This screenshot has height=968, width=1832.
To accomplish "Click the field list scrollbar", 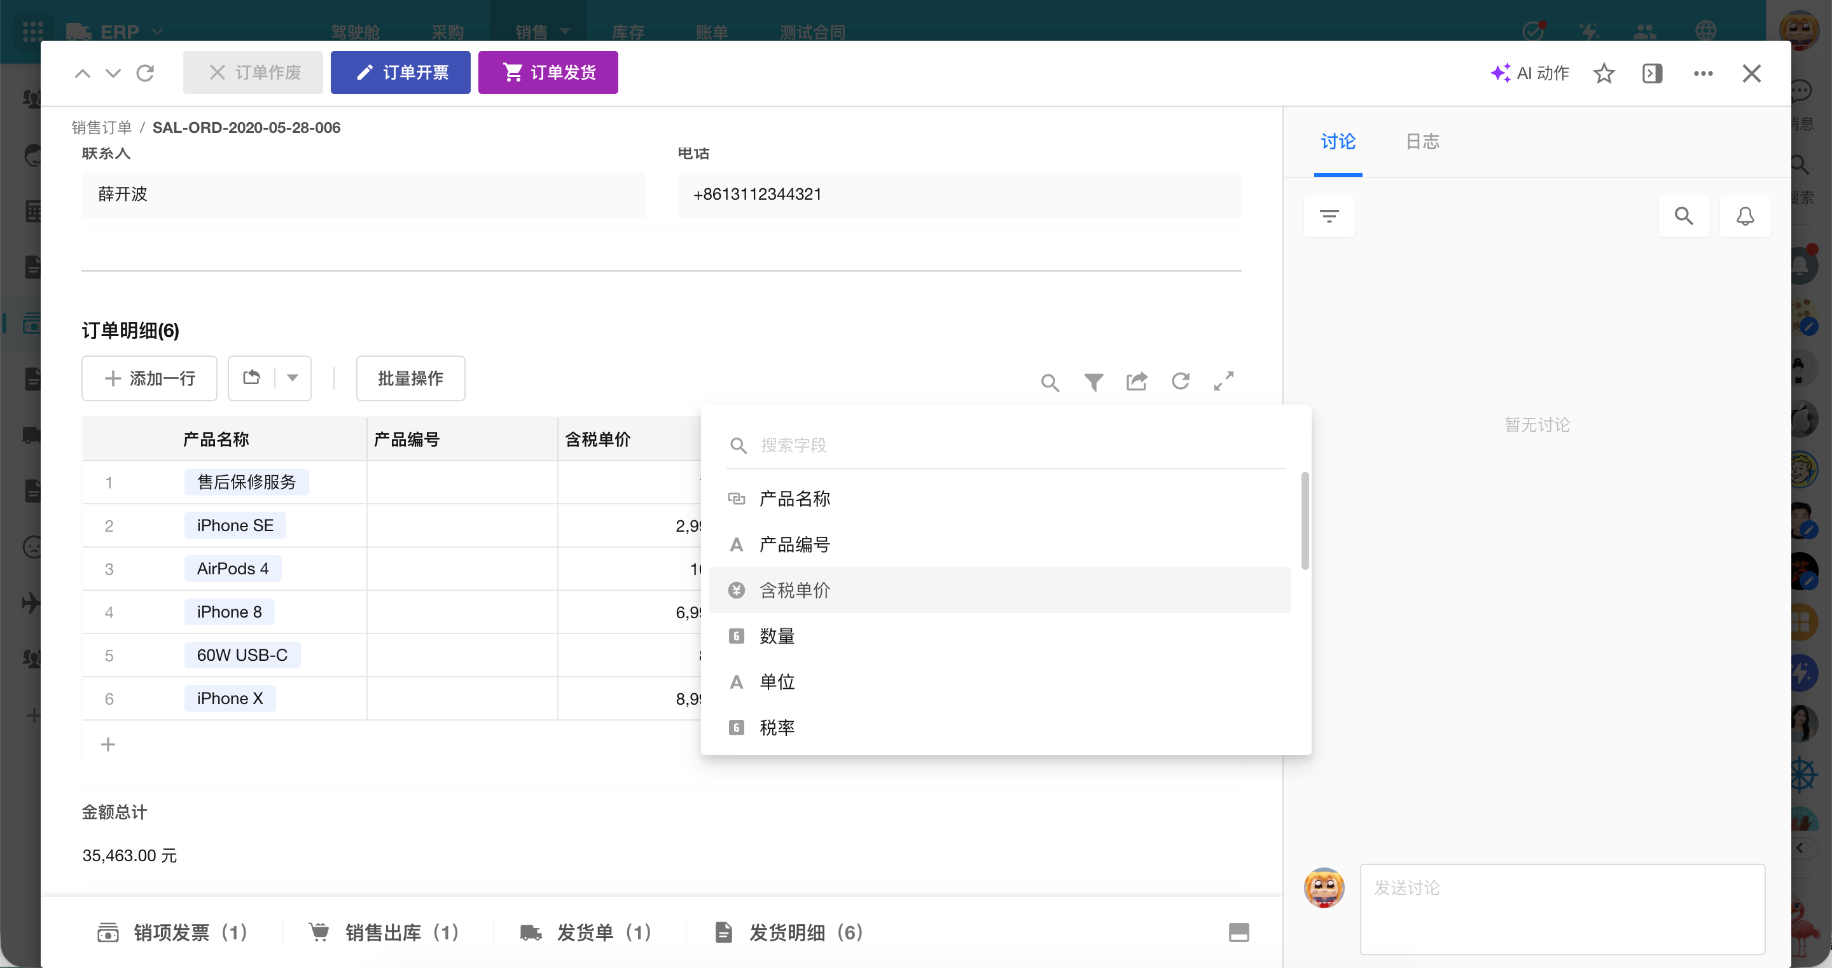I will point(1305,521).
